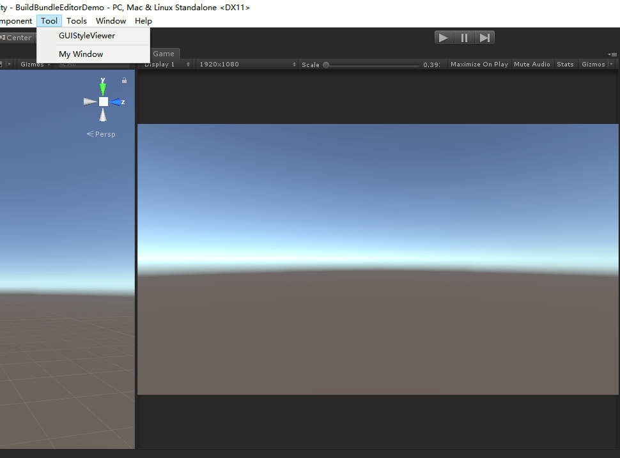Click the padlock icon near the scene gizmo
This screenshot has height=458, width=620.
point(124,80)
